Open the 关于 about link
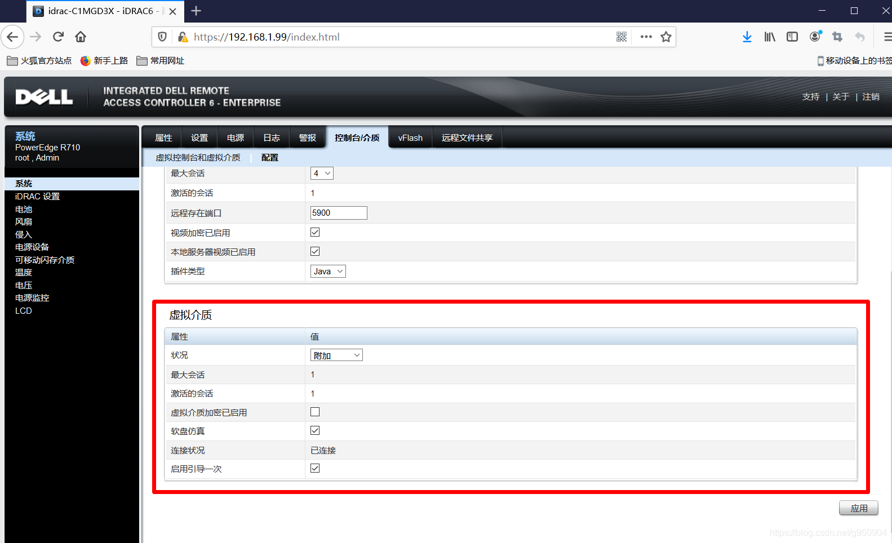The width and height of the screenshot is (892, 543). 841,97
